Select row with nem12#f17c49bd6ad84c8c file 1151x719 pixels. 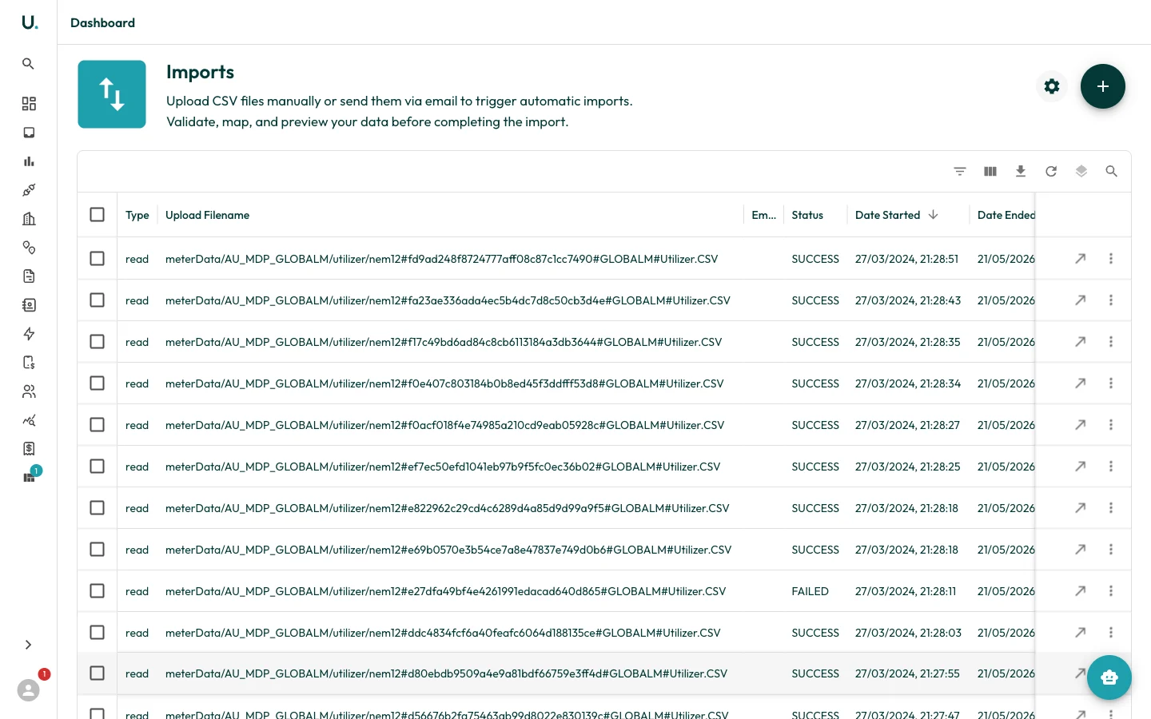point(98,342)
